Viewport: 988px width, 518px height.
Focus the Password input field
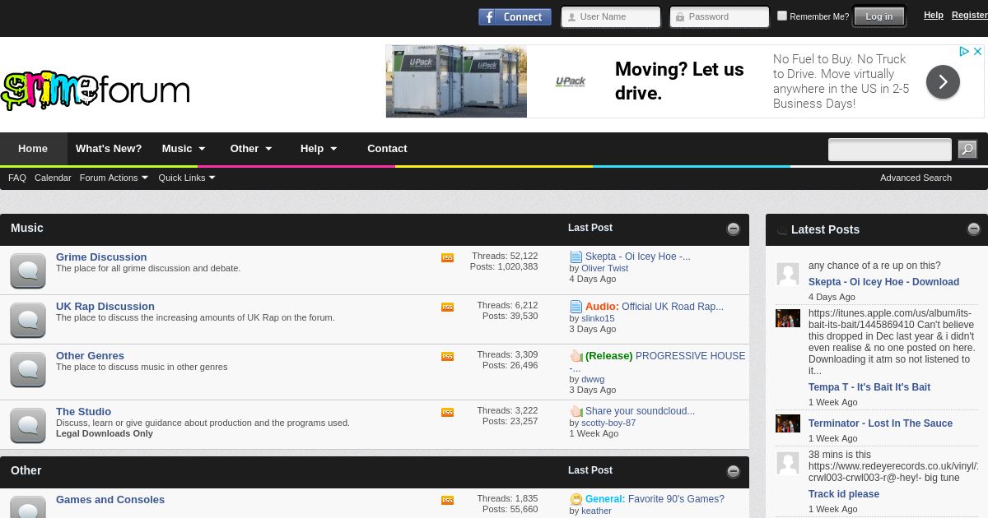(x=720, y=16)
